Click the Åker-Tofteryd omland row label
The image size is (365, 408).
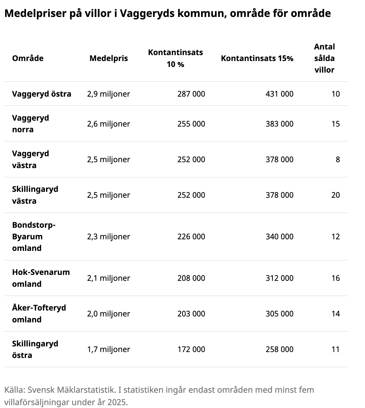39,314
